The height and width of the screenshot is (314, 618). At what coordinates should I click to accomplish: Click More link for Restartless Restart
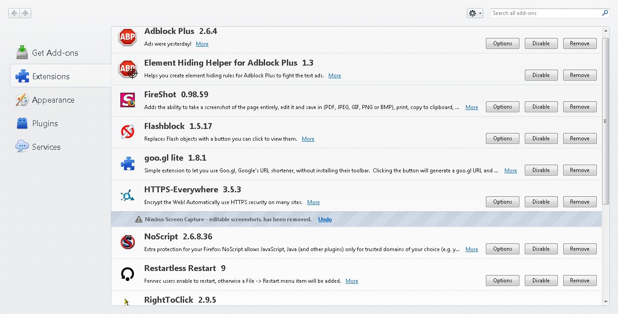click(352, 281)
